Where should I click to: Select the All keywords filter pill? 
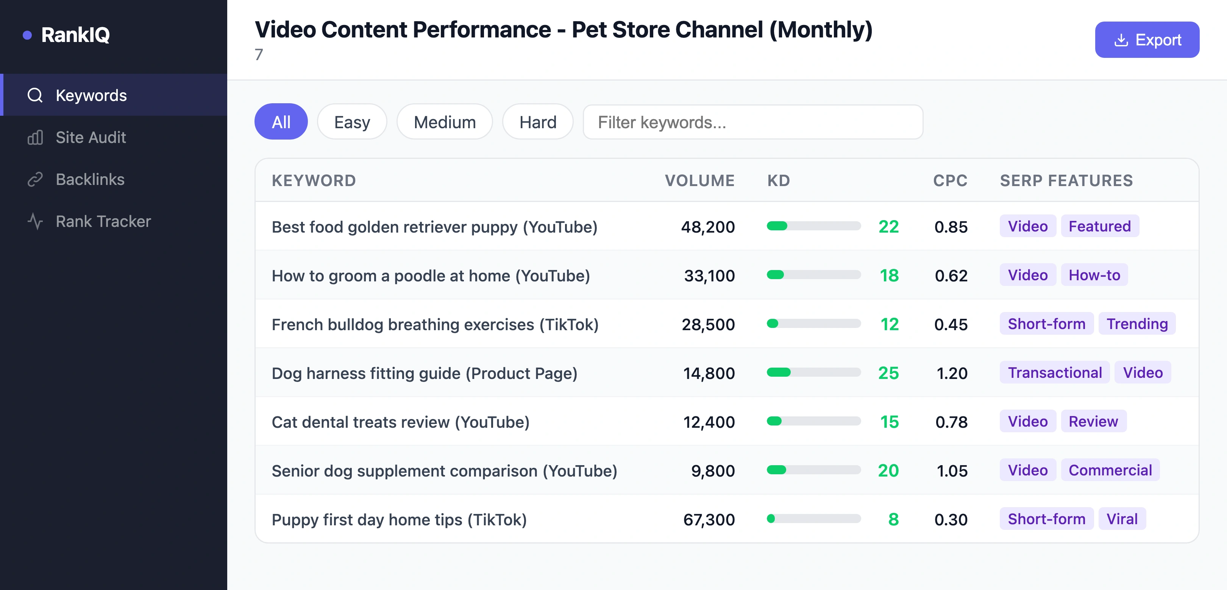pyautogui.click(x=281, y=122)
